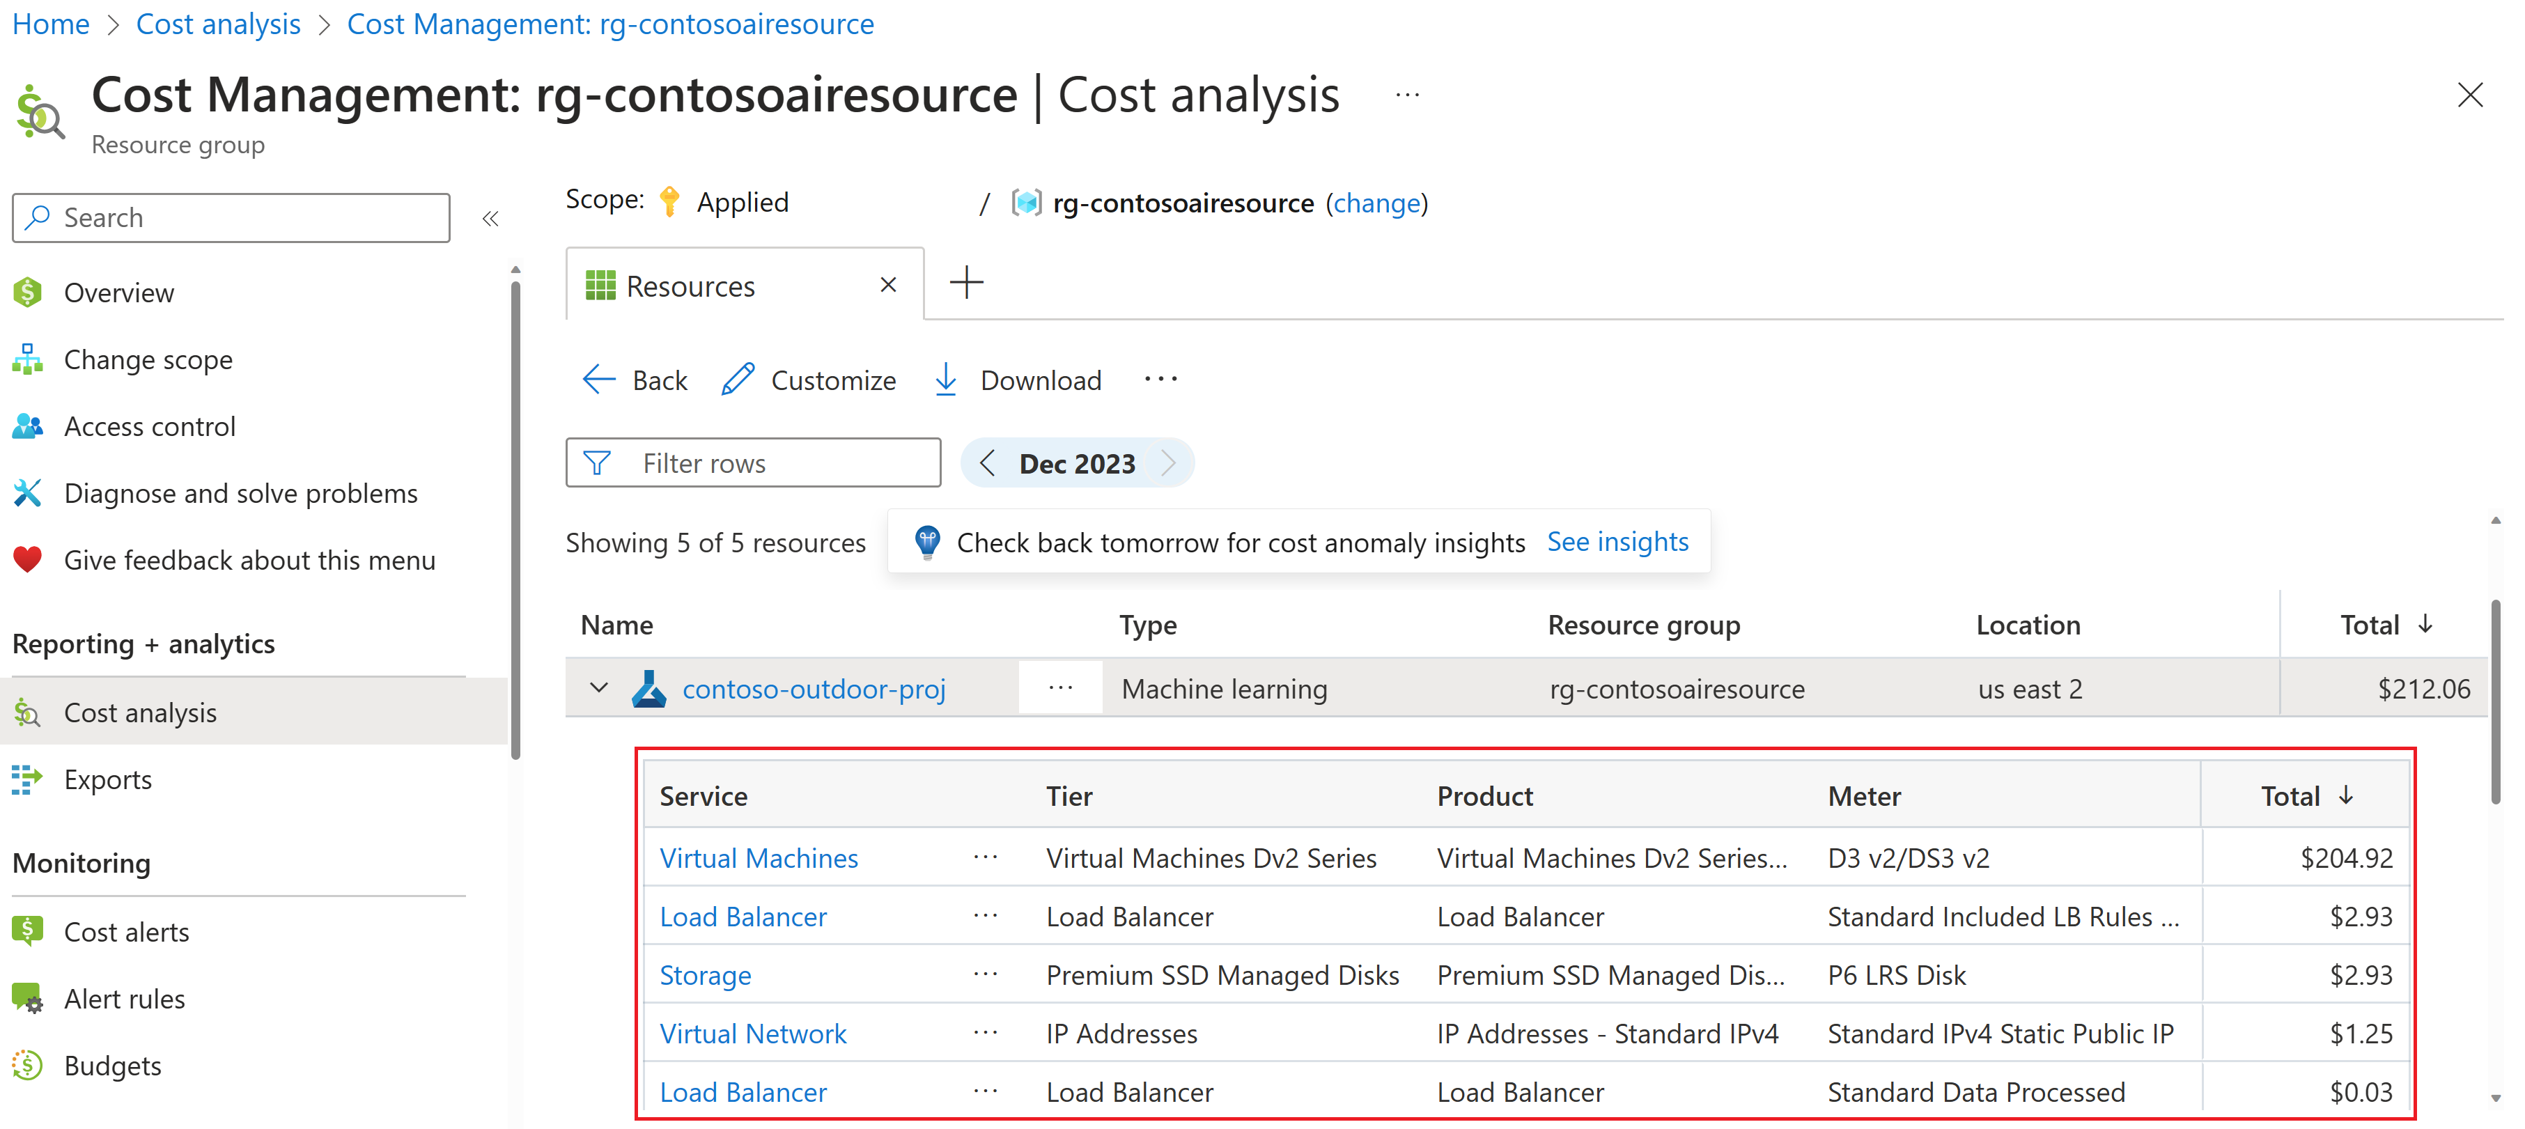Open Cost analysis menu item
The image size is (2525, 1129).
coord(140,713)
